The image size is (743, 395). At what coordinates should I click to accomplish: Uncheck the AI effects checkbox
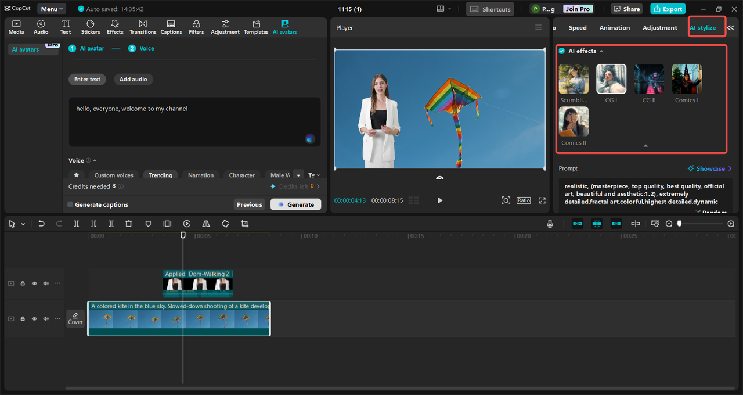(x=561, y=51)
